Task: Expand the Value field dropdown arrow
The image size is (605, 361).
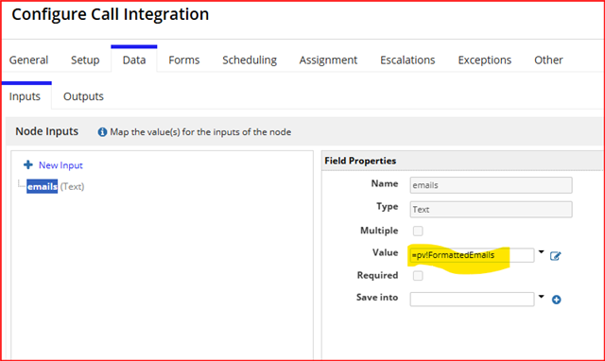Action: point(541,252)
